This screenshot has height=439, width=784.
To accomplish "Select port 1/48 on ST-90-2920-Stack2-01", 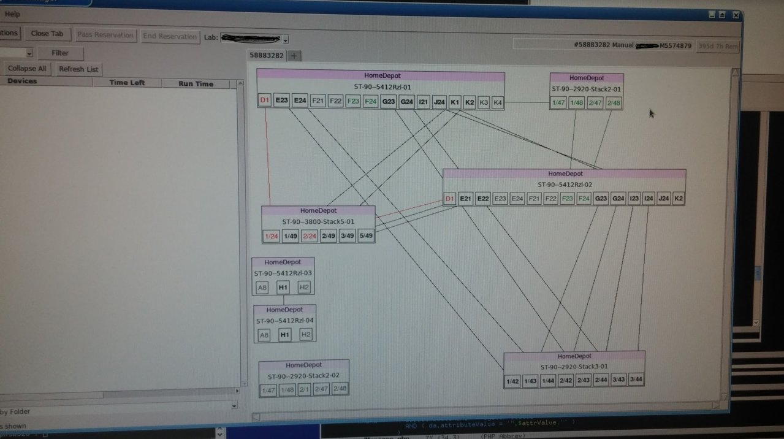I will click(x=577, y=102).
